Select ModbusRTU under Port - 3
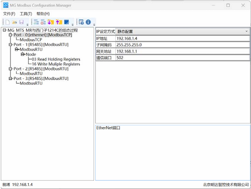The height and width of the screenshot is (189, 251). click(31, 83)
